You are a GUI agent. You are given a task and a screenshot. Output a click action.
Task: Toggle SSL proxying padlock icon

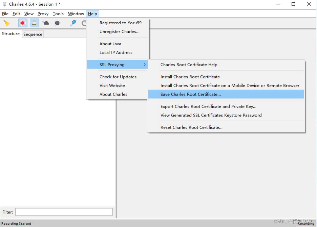(x=34, y=23)
